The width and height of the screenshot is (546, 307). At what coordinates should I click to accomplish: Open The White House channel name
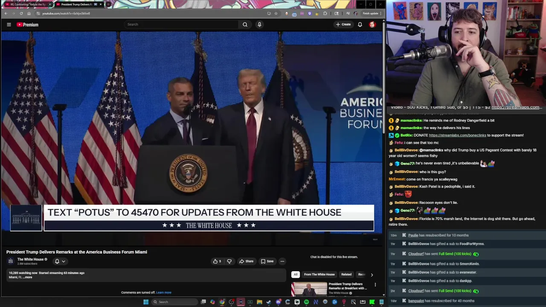tap(30, 259)
